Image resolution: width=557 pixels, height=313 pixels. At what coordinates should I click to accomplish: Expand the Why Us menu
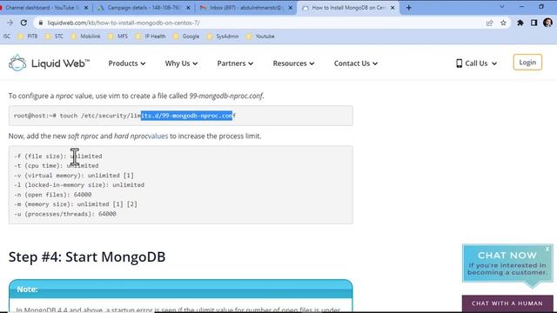click(181, 63)
